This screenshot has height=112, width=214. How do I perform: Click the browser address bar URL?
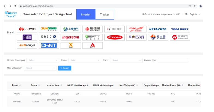(x=38, y=6)
